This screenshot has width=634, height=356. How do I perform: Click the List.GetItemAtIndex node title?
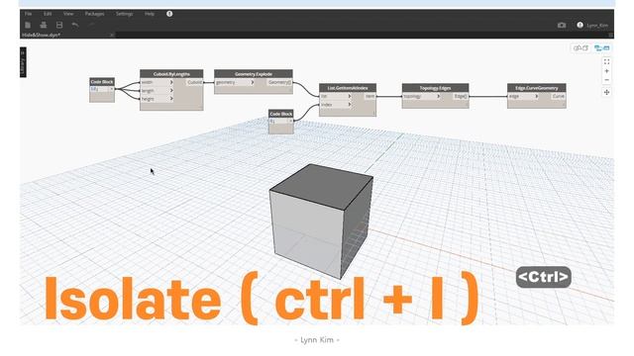348,88
